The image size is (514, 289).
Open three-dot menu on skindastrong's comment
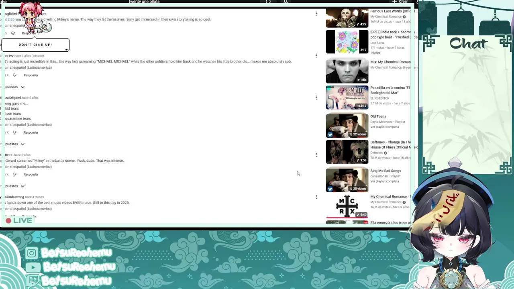click(x=316, y=197)
